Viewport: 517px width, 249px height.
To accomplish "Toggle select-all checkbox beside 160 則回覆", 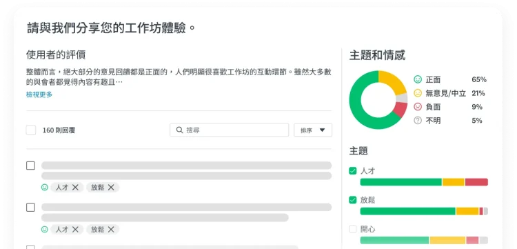I will tap(31, 130).
